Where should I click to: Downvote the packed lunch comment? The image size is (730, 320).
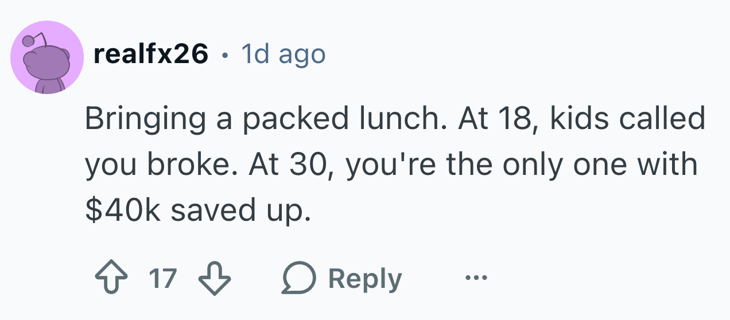click(214, 279)
